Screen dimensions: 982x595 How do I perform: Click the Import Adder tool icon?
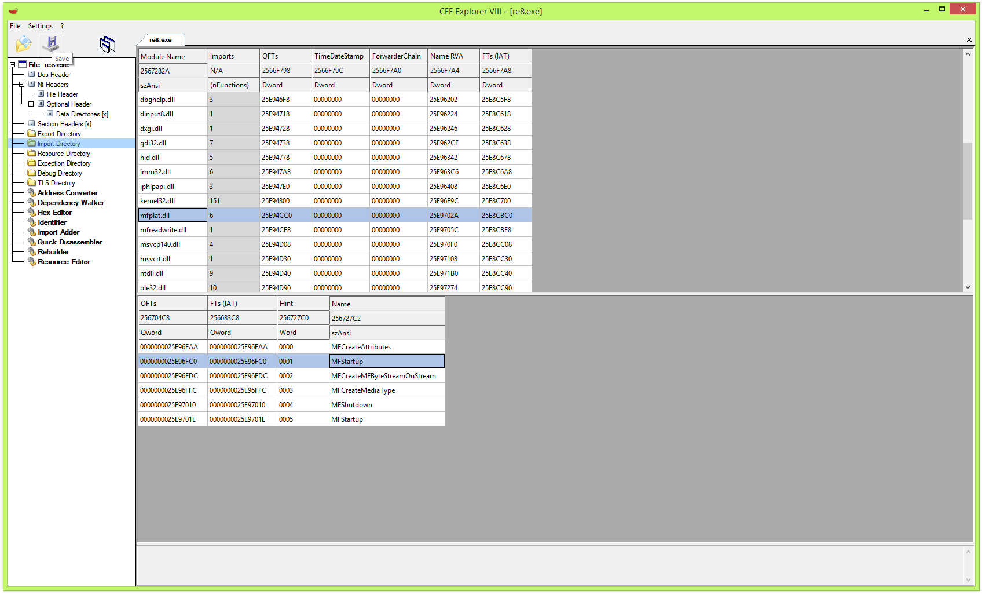coord(32,232)
